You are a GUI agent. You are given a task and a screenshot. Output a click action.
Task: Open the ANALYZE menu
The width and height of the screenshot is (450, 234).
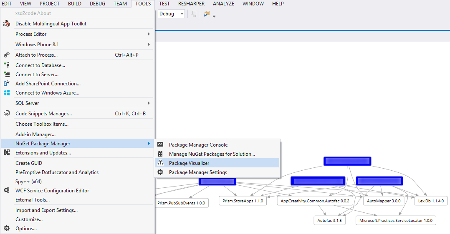pyautogui.click(x=224, y=4)
